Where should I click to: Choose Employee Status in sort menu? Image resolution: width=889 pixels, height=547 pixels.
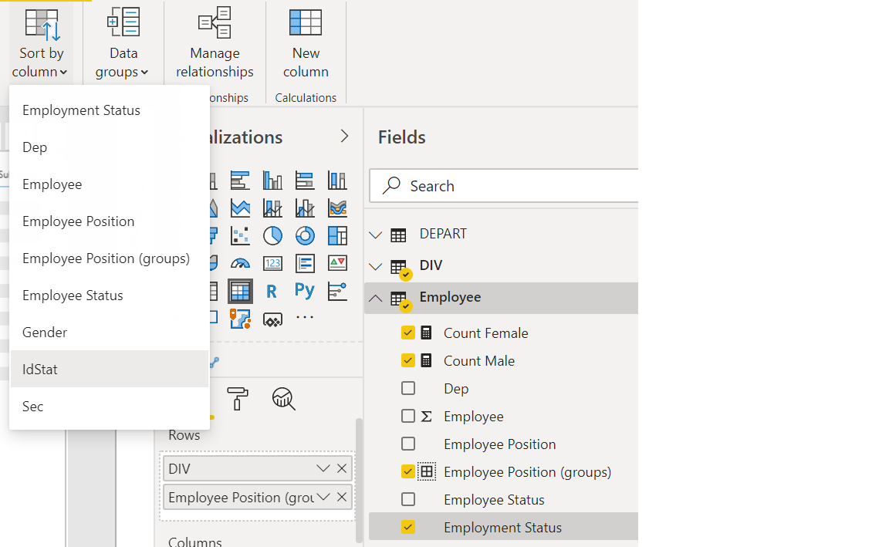(x=110, y=295)
